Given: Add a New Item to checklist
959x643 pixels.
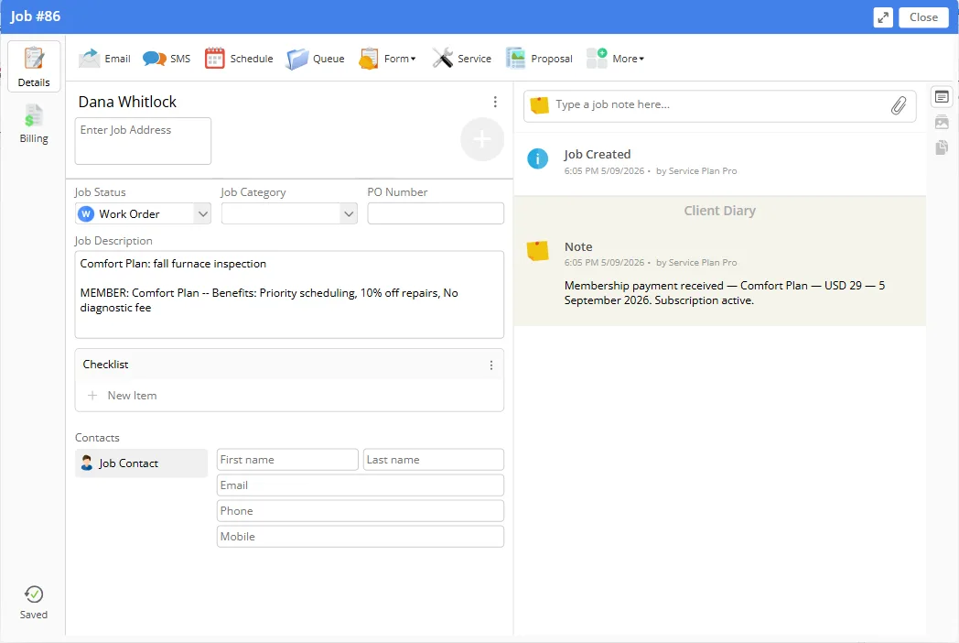Looking at the screenshot, I should tap(123, 396).
